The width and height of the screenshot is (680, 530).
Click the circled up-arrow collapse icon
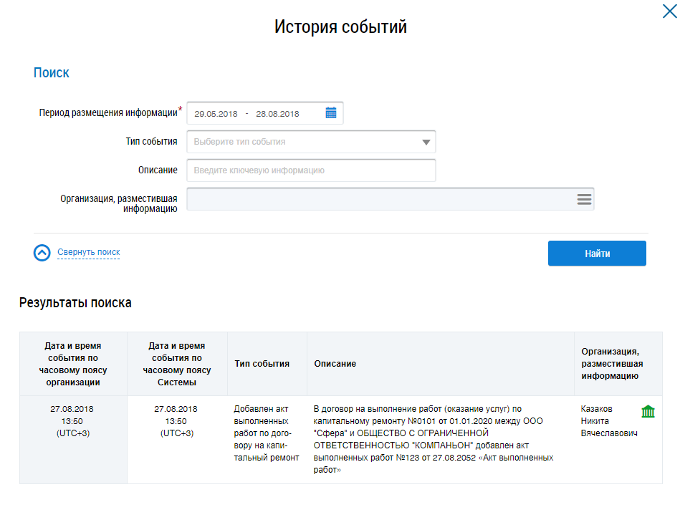[42, 253]
